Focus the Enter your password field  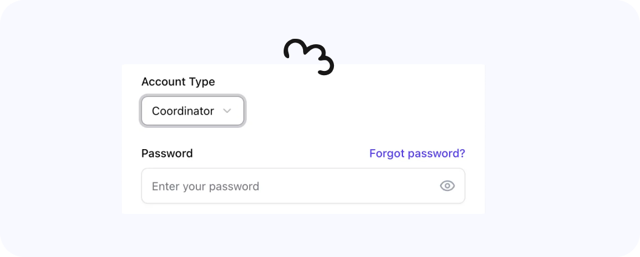(291, 186)
